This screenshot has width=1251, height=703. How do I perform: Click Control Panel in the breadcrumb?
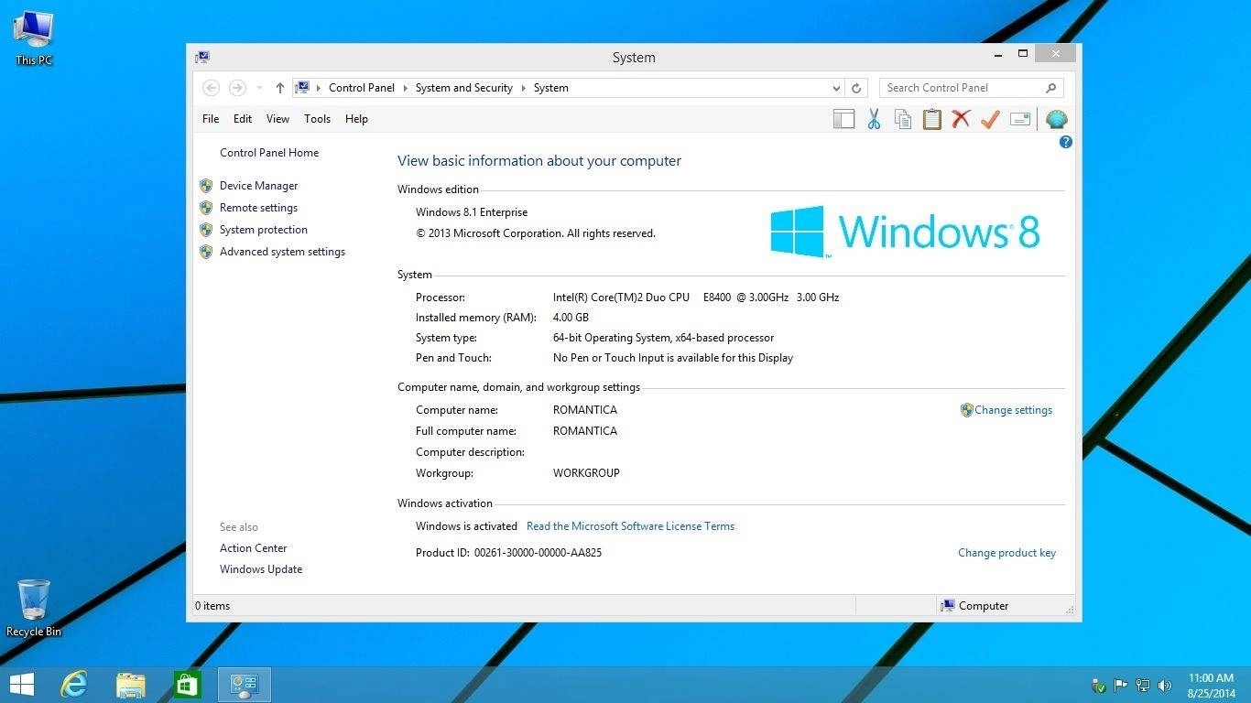click(x=362, y=88)
